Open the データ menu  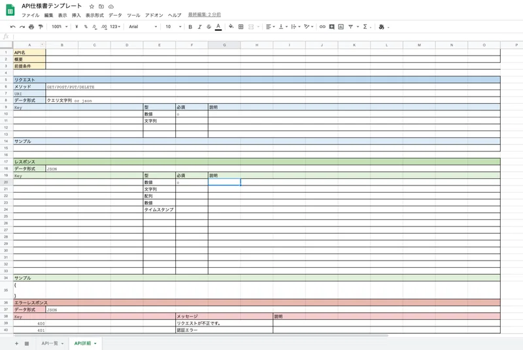(x=116, y=15)
